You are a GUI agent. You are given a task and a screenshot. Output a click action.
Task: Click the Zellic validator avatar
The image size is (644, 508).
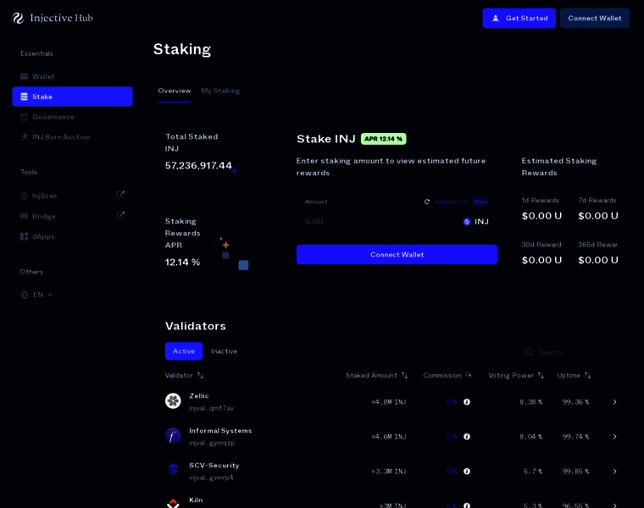[x=173, y=401]
